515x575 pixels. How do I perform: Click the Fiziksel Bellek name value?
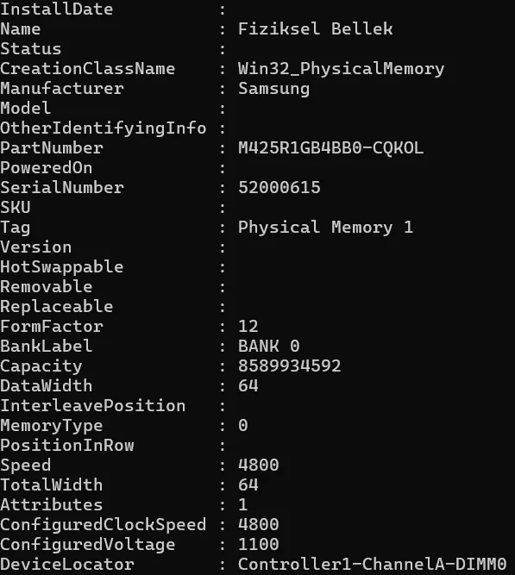click(316, 29)
